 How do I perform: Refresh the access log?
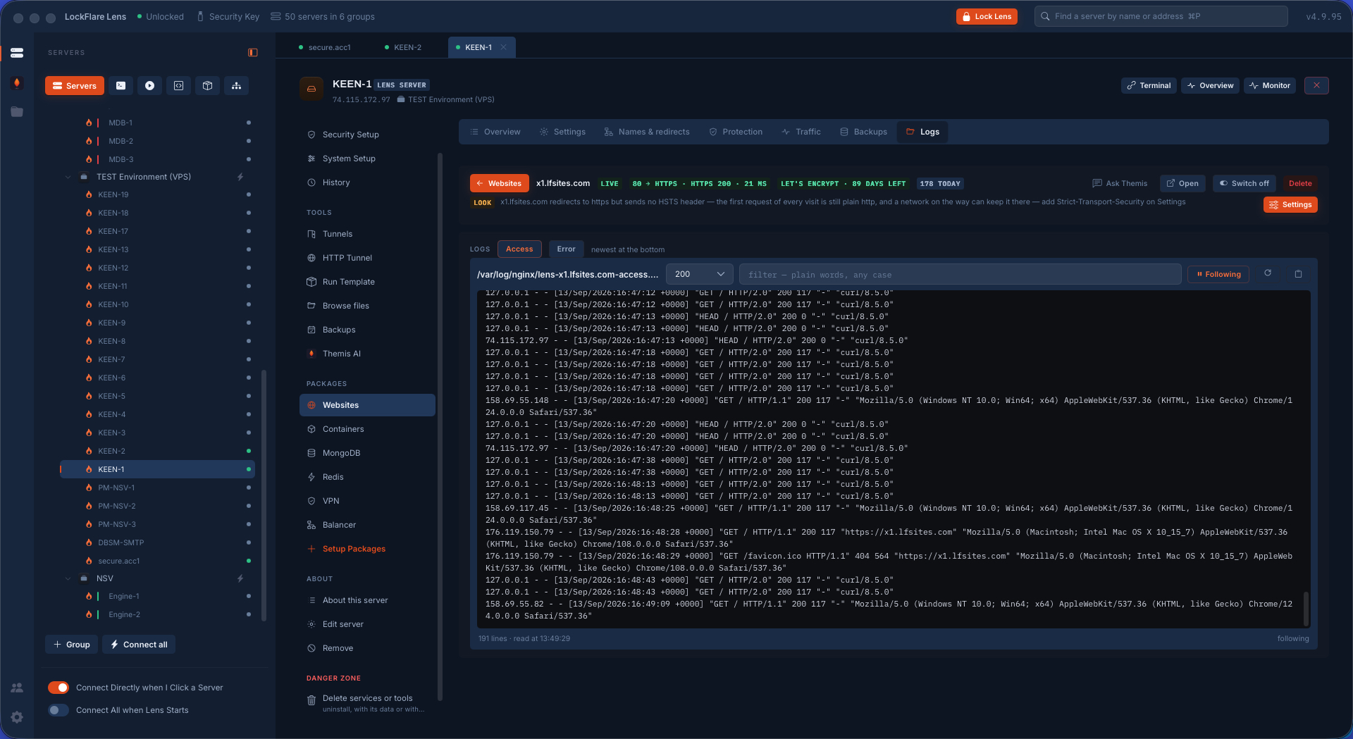(1268, 273)
